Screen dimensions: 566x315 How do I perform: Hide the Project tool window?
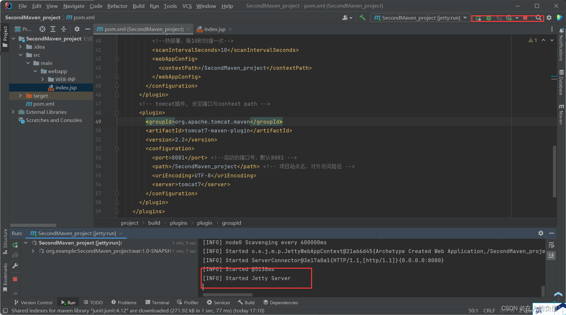pyautogui.click(x=87, y=29)
